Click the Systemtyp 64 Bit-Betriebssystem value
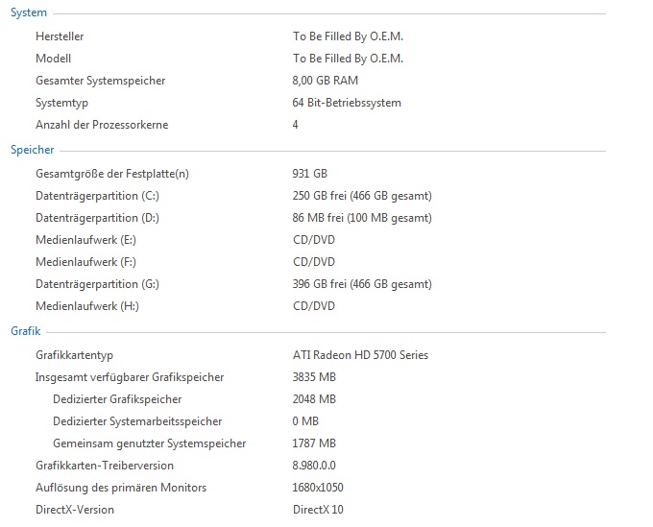The image size is (653, 527). [x=347, y=103]
